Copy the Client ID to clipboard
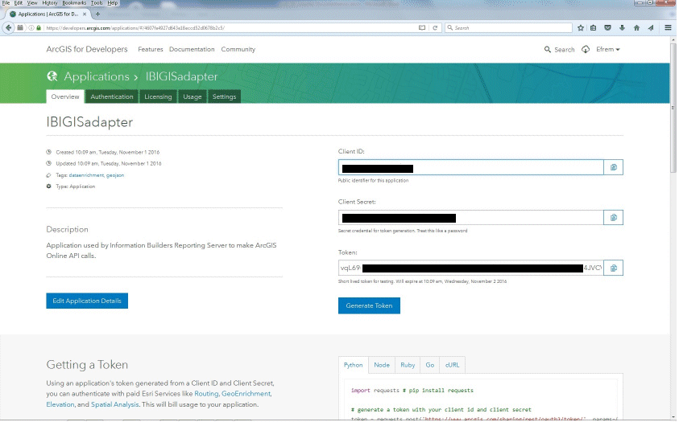 (613, 167)
